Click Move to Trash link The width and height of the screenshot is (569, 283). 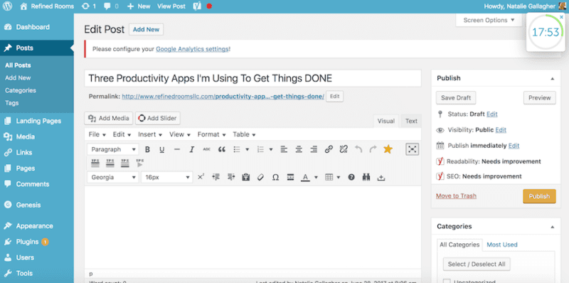456,196
